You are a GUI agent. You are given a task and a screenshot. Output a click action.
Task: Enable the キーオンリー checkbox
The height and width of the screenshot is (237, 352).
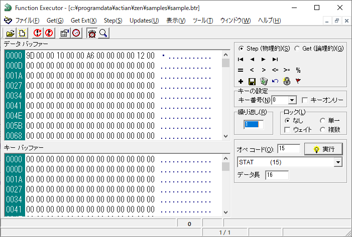[x=305, y=100]
